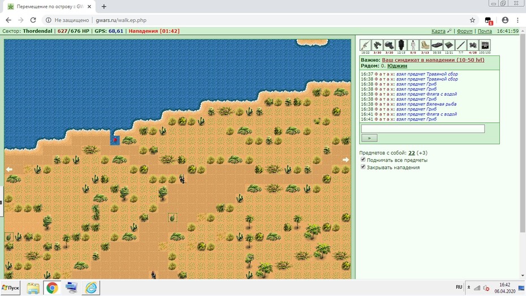Pick up the item at map's left edge
Viewport: 526px width, 296px height.
(8, 237)
